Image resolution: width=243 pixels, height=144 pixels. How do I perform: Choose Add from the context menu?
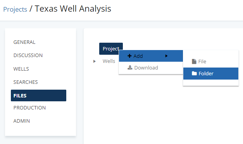click(151, 56)
